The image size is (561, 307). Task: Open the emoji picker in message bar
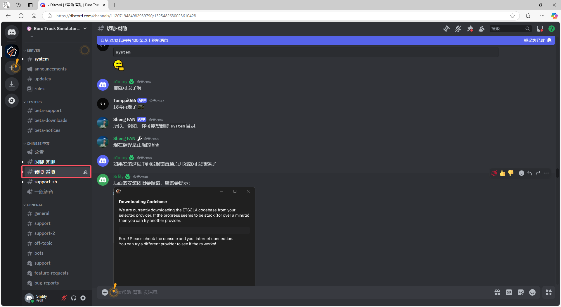532,292
